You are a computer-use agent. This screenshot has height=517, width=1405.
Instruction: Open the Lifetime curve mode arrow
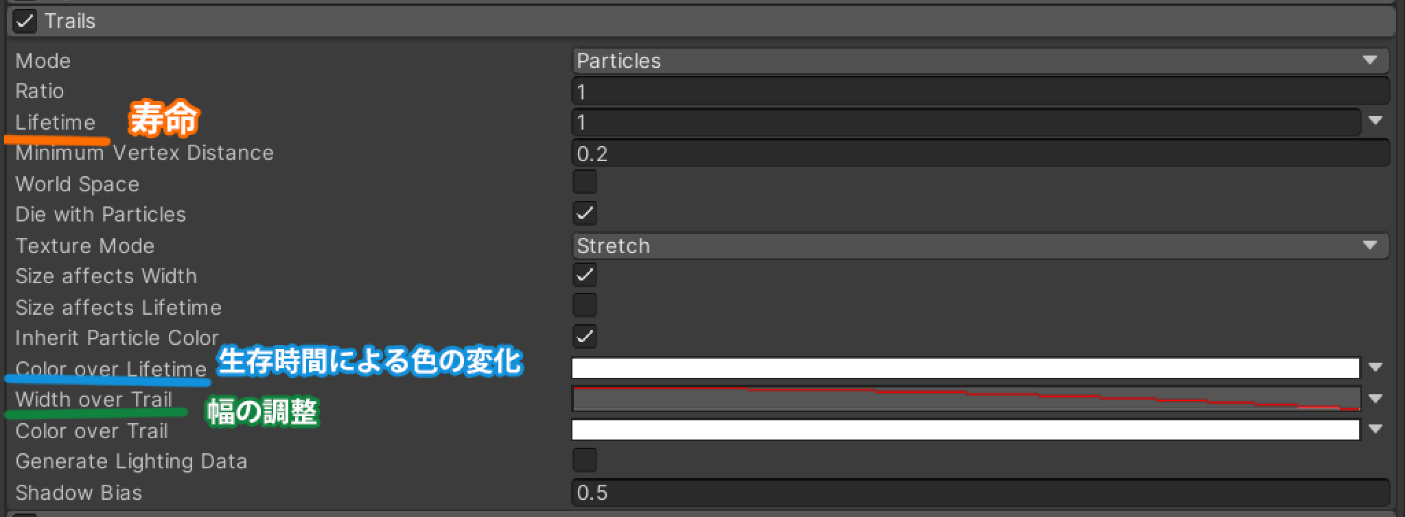(x=1375, y=121)
